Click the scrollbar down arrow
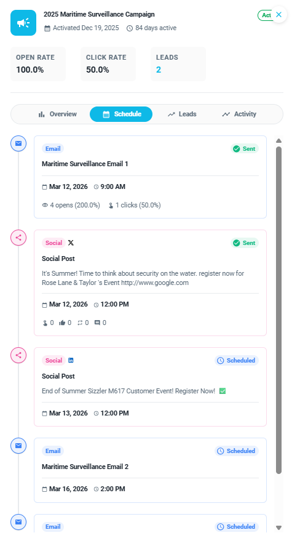Viewport: 292px width, 554px height. pyautogui.click(x=279, y=528)
